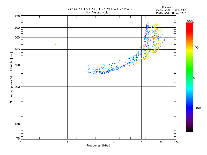Screen dimensions: 207x155
Task: Click the x-axis tick label '8'
Action: pos(161,142)
